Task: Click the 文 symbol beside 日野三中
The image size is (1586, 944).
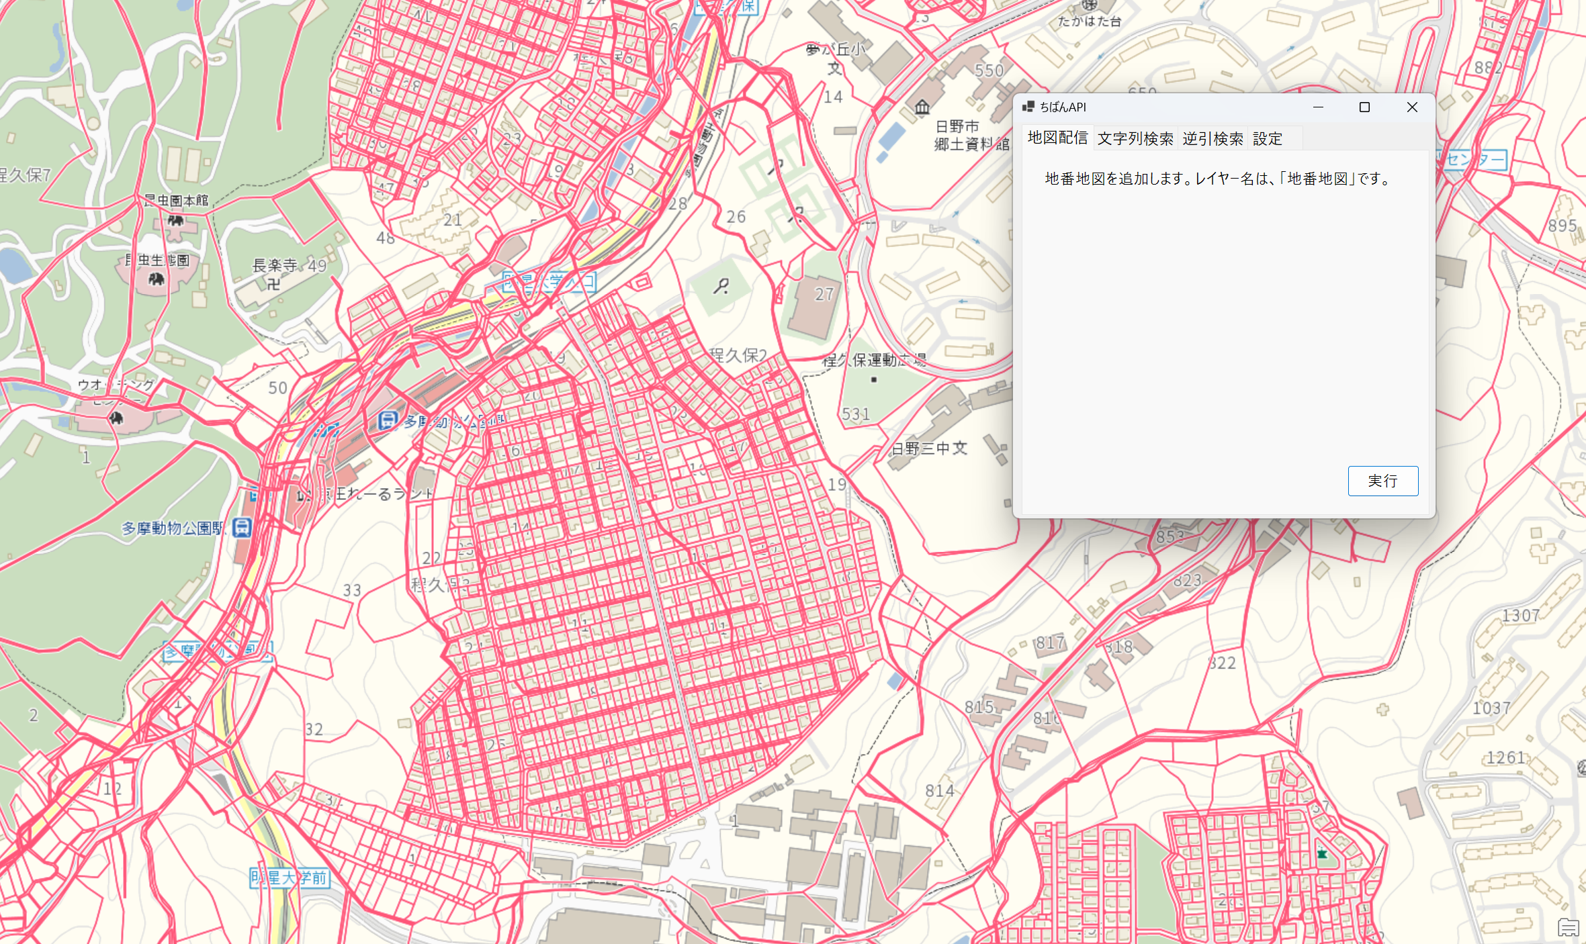Action: [x=960, y=448]
